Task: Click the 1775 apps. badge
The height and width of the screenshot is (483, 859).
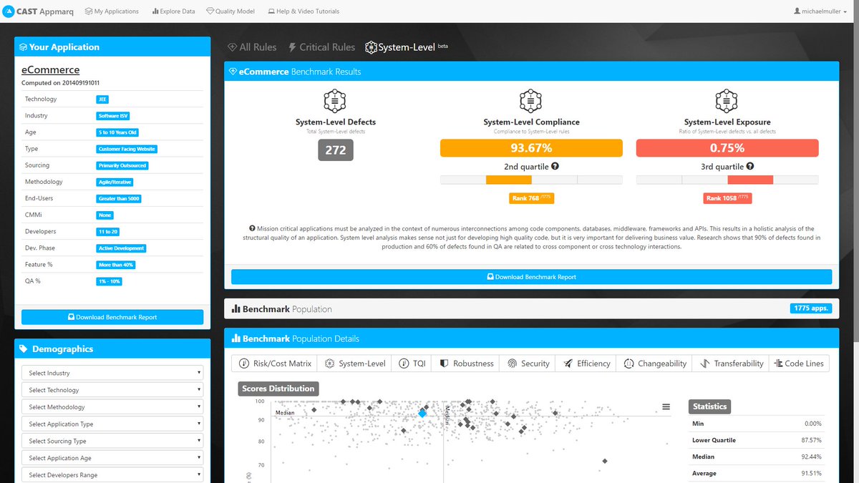Action: (x=811, y=308)
